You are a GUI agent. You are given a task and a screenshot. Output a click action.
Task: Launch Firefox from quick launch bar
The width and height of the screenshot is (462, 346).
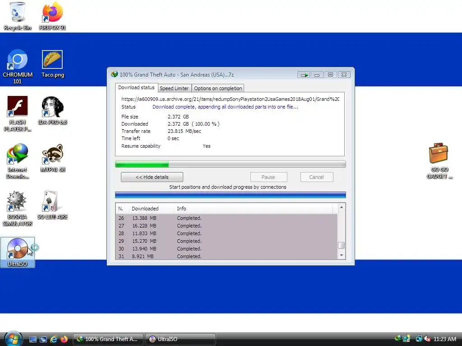coord(64,339)
